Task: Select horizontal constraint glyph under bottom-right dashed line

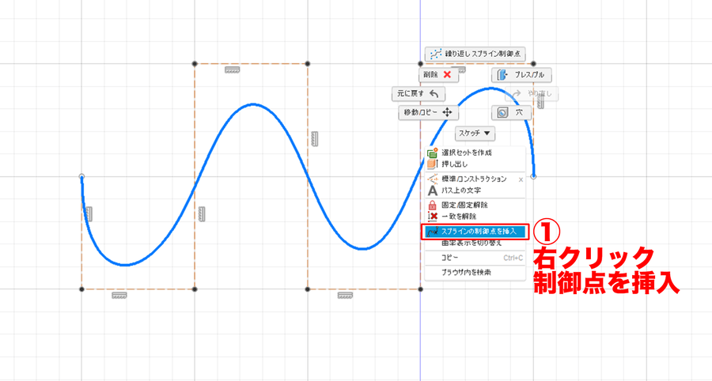Action: tap(345, 296)
